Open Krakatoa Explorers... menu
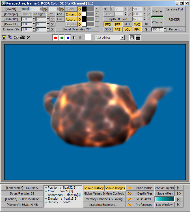 [x=104, y=205]
